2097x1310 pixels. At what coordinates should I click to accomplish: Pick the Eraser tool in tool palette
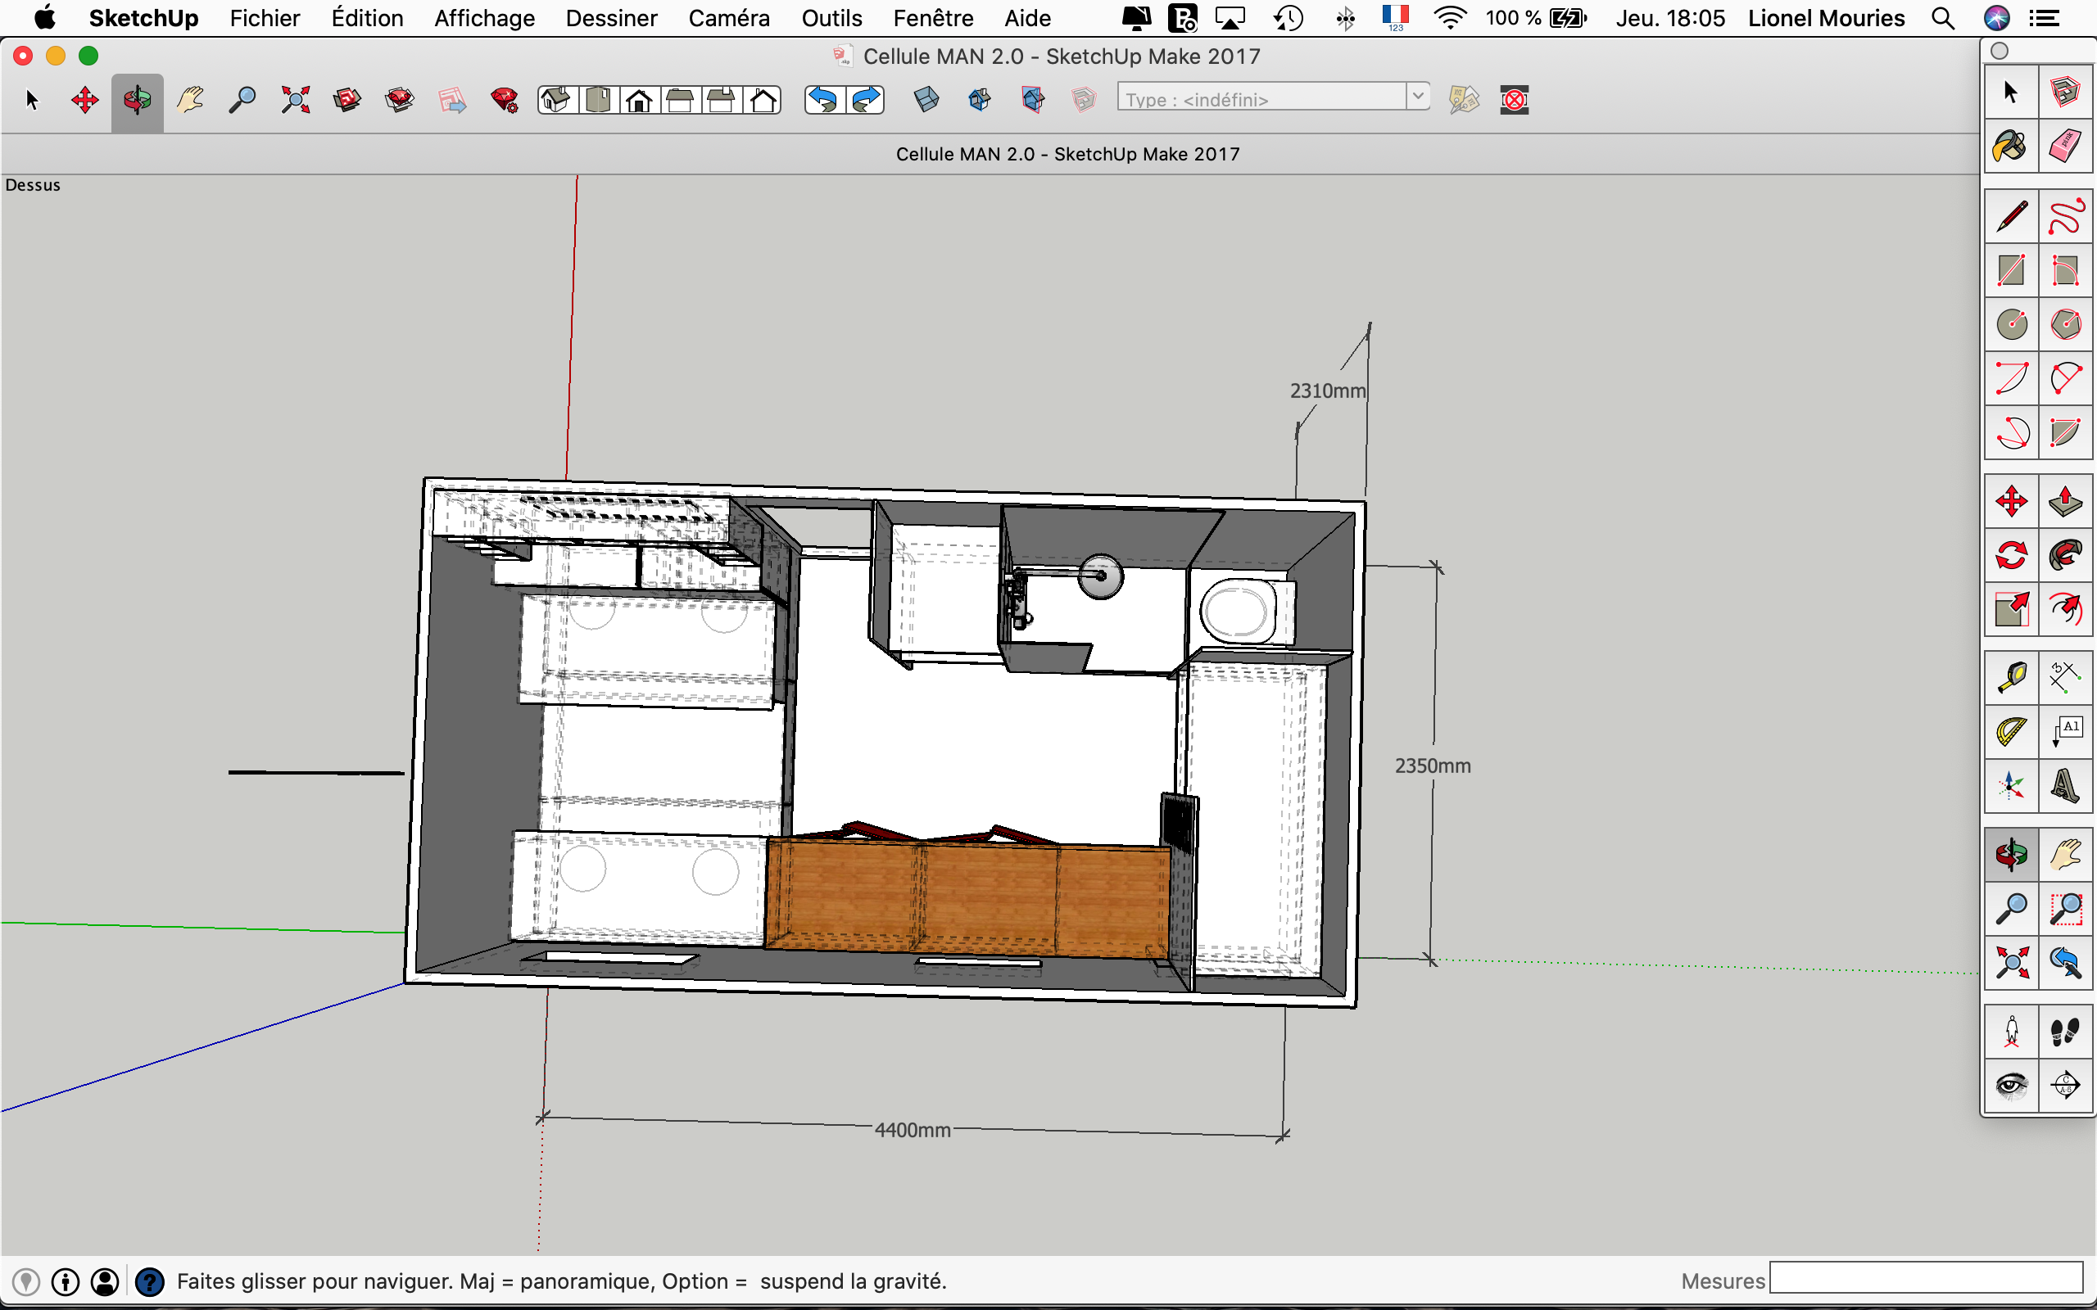pyautogui.click(x=2065, y=146)
